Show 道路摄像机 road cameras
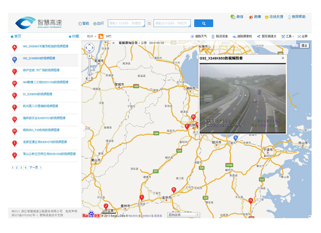 (x=242, y=37)
